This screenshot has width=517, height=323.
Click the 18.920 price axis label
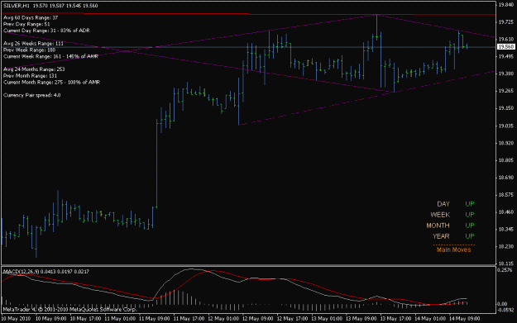(505, 143)
